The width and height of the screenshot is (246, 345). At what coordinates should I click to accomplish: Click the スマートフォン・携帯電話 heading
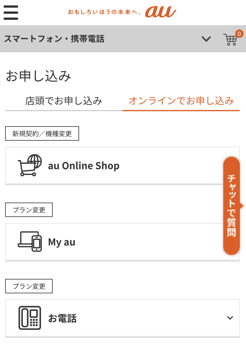click(54, 39)
